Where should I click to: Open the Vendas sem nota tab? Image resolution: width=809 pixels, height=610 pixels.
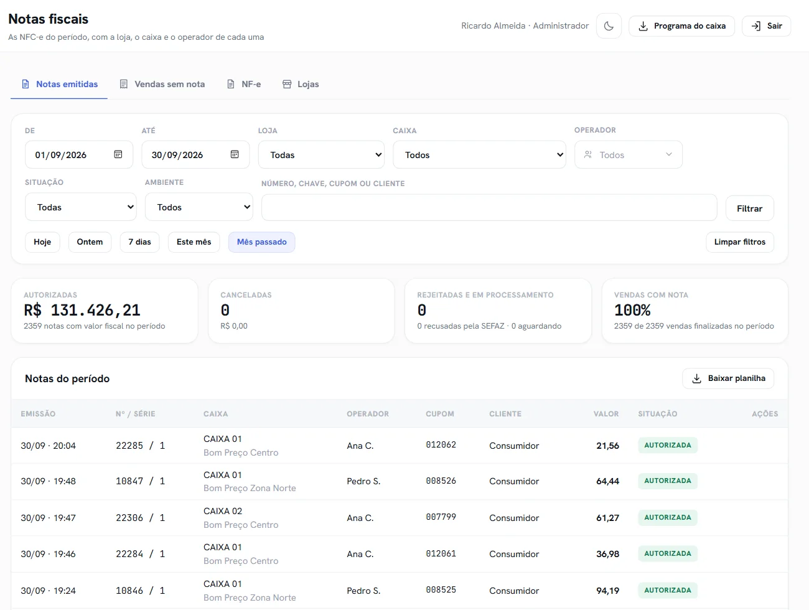coord(162,84)
